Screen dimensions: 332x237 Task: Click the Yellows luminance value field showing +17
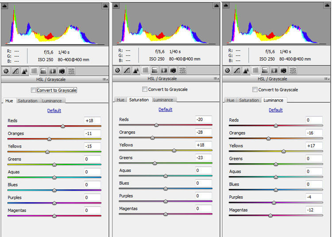point(314,146)
